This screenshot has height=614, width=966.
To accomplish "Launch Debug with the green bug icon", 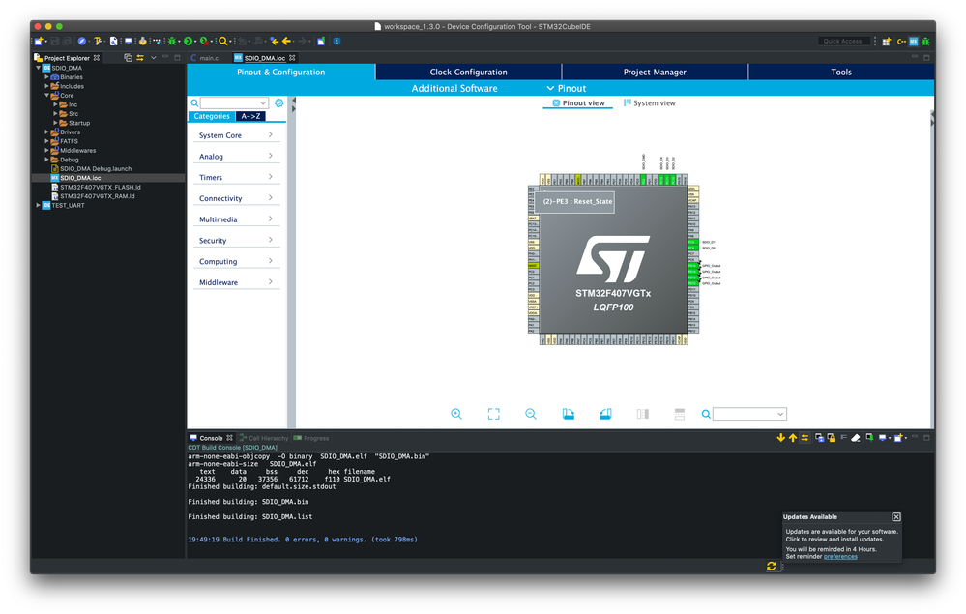I will (x=172, y=42).
